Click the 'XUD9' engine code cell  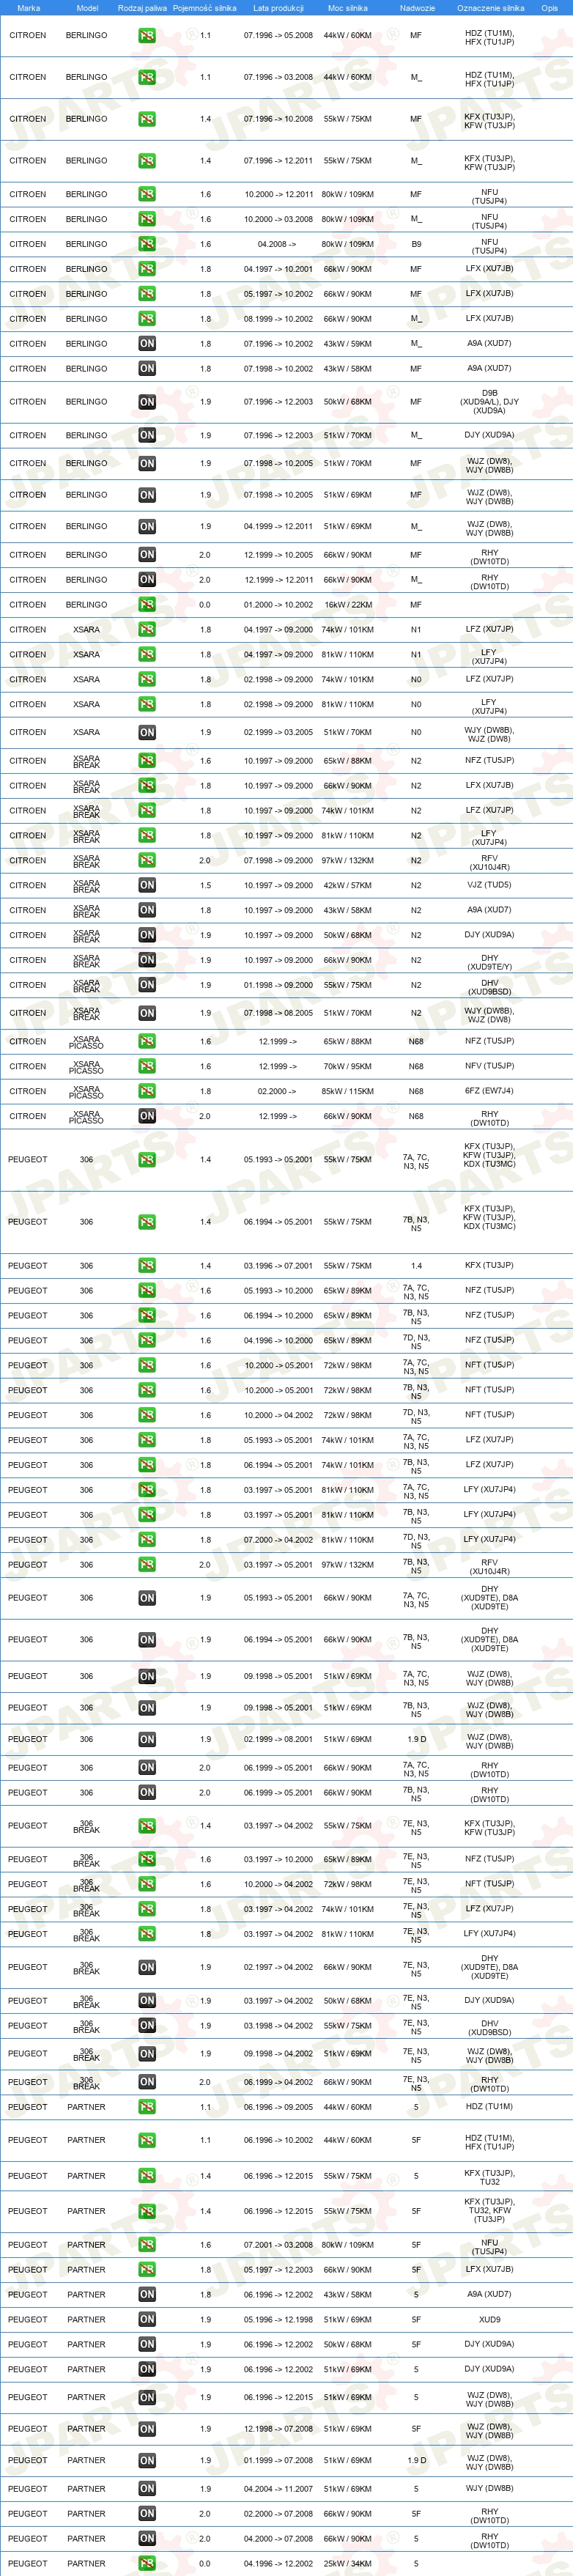point(489,2320)
